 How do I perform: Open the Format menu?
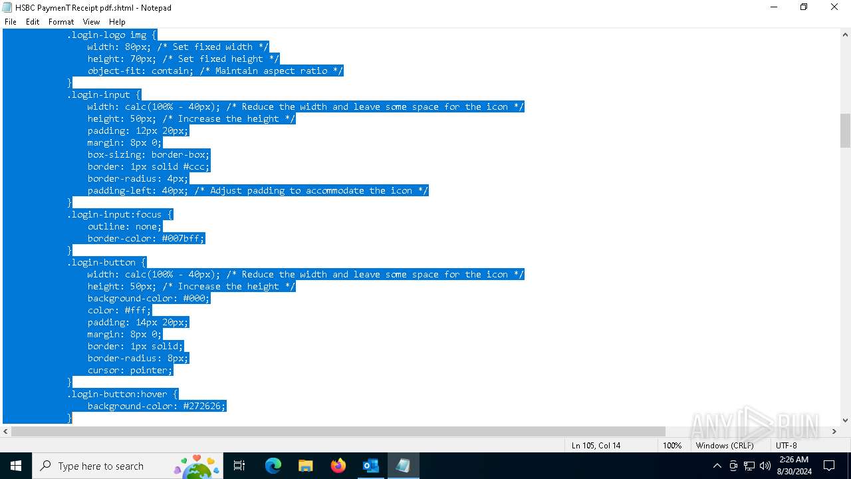(x=61, y=22)
